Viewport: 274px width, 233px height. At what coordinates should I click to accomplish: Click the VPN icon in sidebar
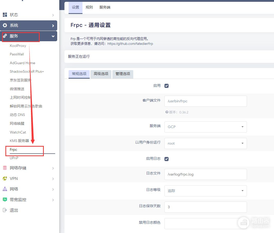[x=5, y=179]
